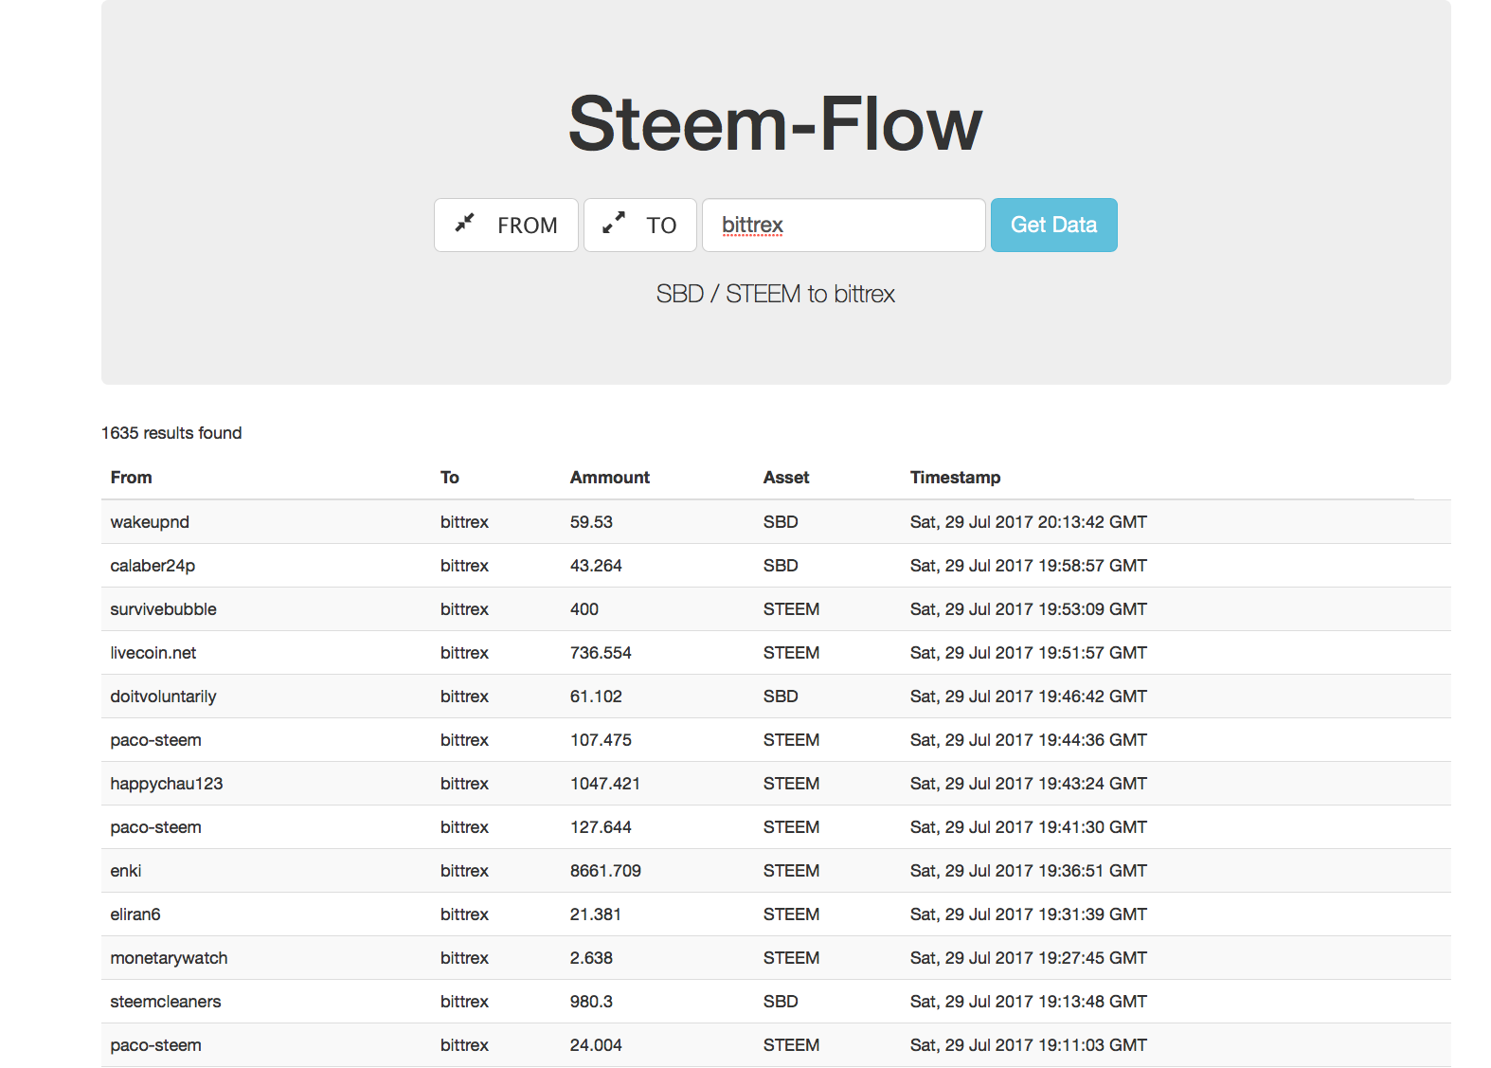Click the Timestamp column header
Screen dimensions: 1491x1068
tap(955, 478)
